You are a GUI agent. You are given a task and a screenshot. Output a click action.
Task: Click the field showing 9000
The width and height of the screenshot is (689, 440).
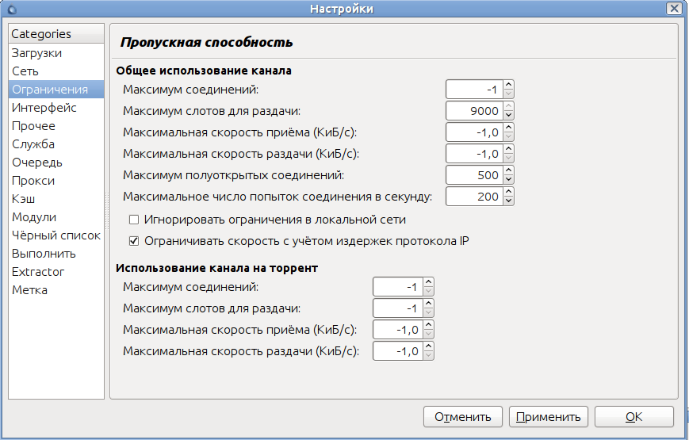[x=475, y=111]
